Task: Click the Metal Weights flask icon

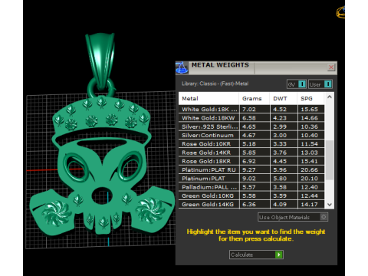Action: [182, 67]
